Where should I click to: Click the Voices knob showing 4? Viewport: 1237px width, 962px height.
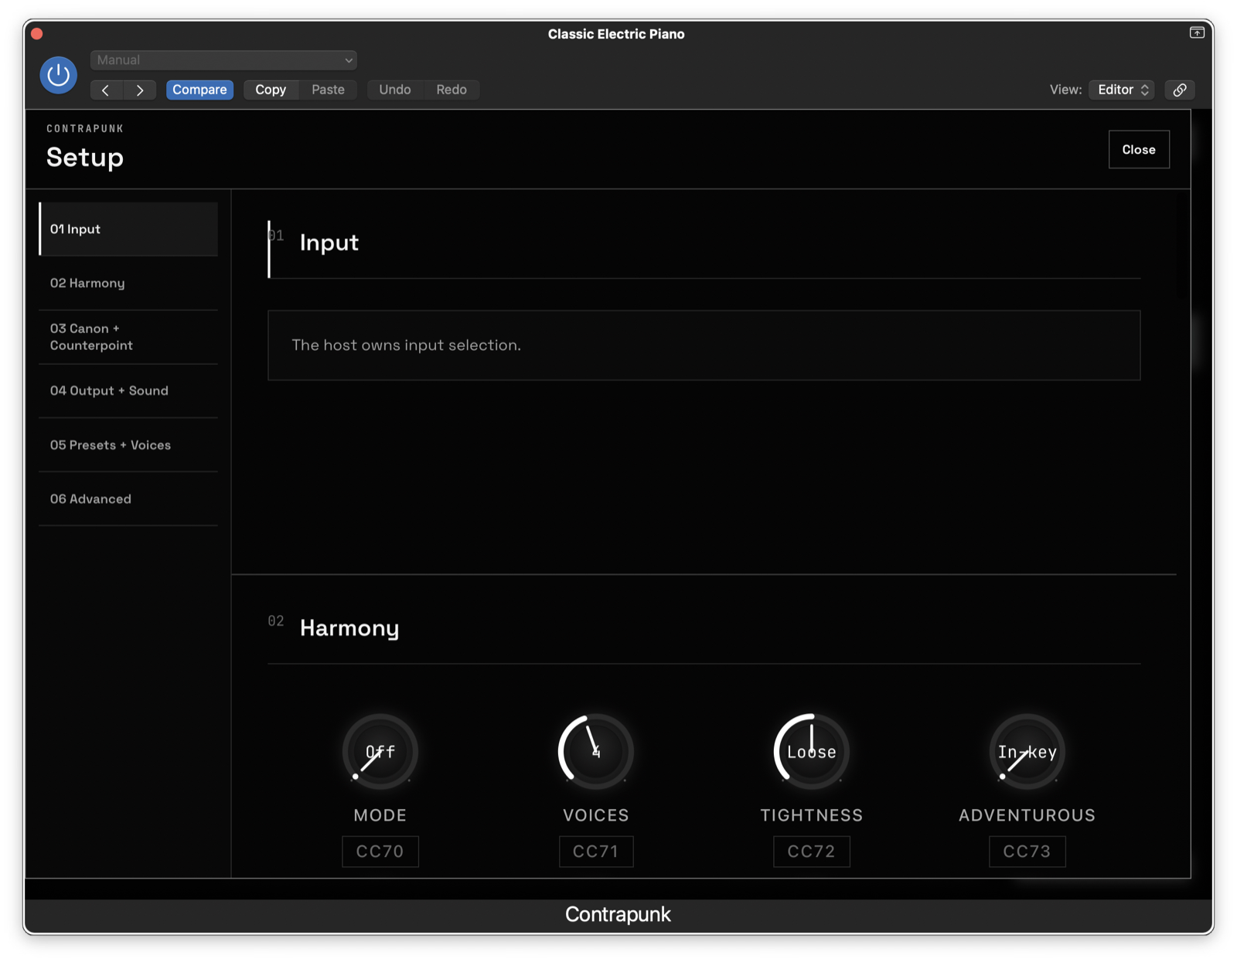tap(596, 751)
